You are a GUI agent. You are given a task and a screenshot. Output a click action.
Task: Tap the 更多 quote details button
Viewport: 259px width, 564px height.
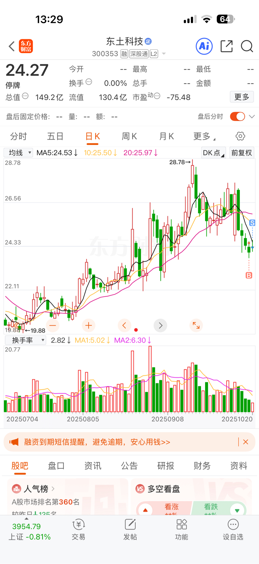pyautogui.click(x=242, y=97)
